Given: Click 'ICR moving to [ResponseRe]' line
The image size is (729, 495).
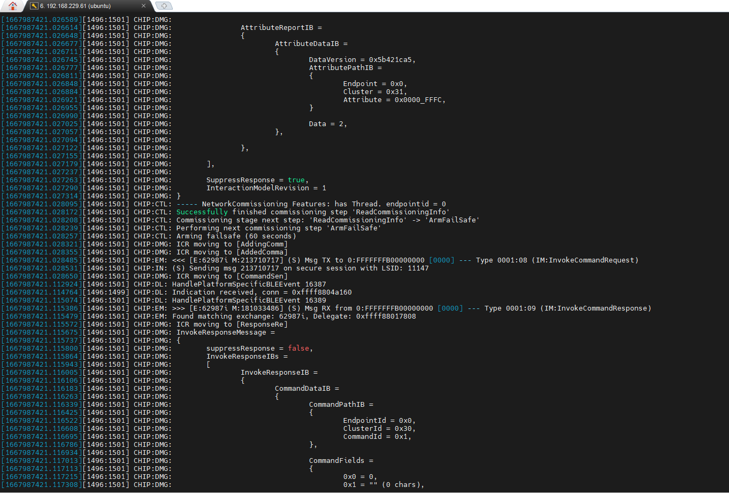Looking at the screenshot, I should tap(232, 324).
